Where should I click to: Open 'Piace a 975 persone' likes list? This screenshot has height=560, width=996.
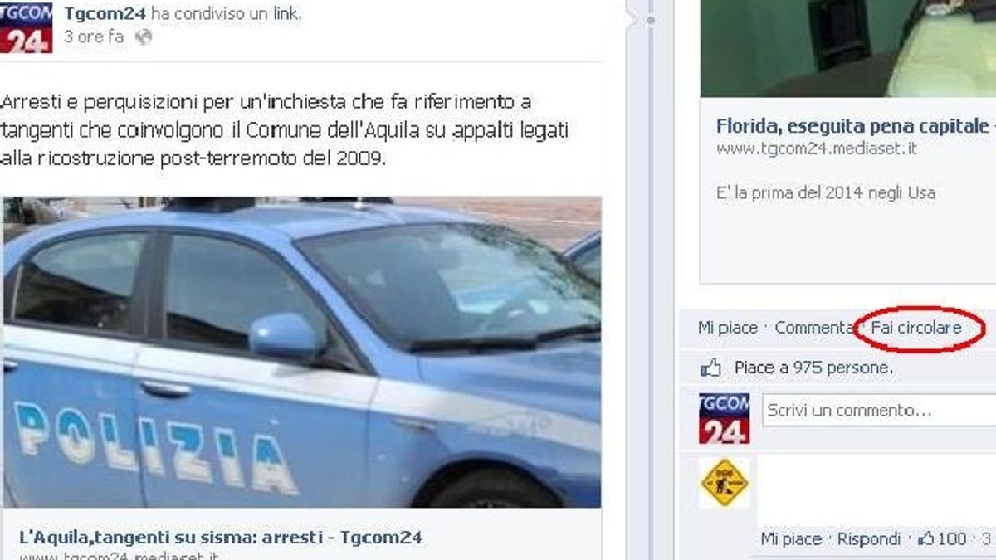point(813,367)
